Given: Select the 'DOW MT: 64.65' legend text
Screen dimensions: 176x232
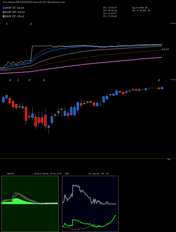Looking at the screenshot, I should [x=15, y=12].
